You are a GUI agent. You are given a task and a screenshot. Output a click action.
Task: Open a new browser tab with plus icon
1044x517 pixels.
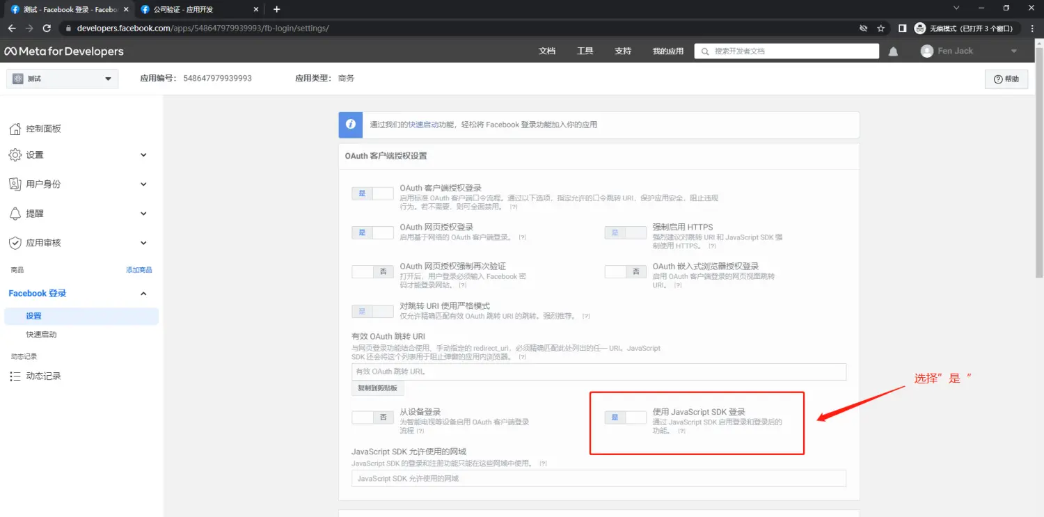(276, 9)
